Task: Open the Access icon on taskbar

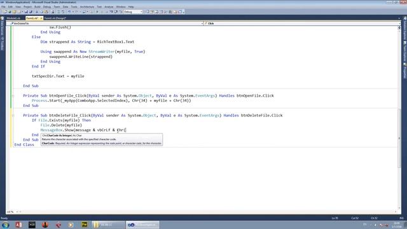Action: [18, 225]
